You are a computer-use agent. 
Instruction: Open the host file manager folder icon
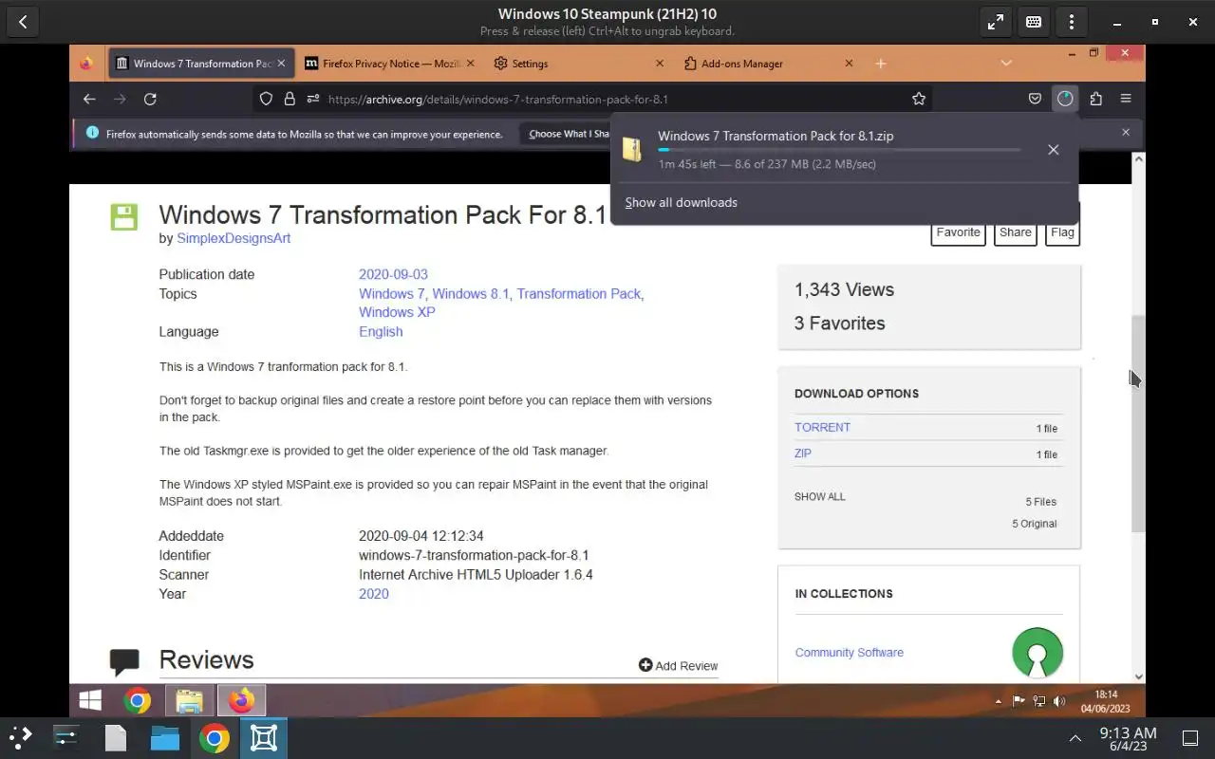[x=164, y=737]
